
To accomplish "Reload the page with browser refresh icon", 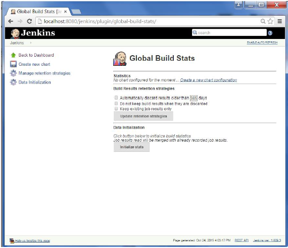I will (29, 21).
